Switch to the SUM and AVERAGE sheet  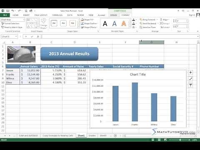click(x=28, y=135)
